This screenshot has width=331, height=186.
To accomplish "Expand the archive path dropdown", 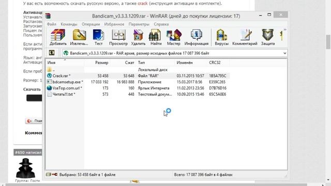I will click(x=285, y=53).
